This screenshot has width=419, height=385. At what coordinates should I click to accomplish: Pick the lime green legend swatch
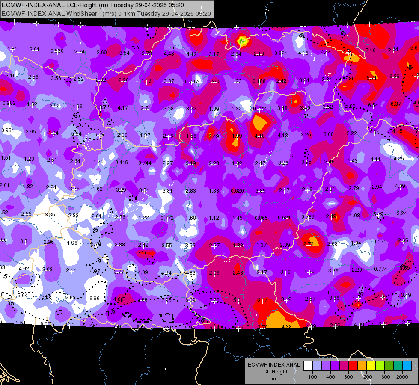click(380, 366)
